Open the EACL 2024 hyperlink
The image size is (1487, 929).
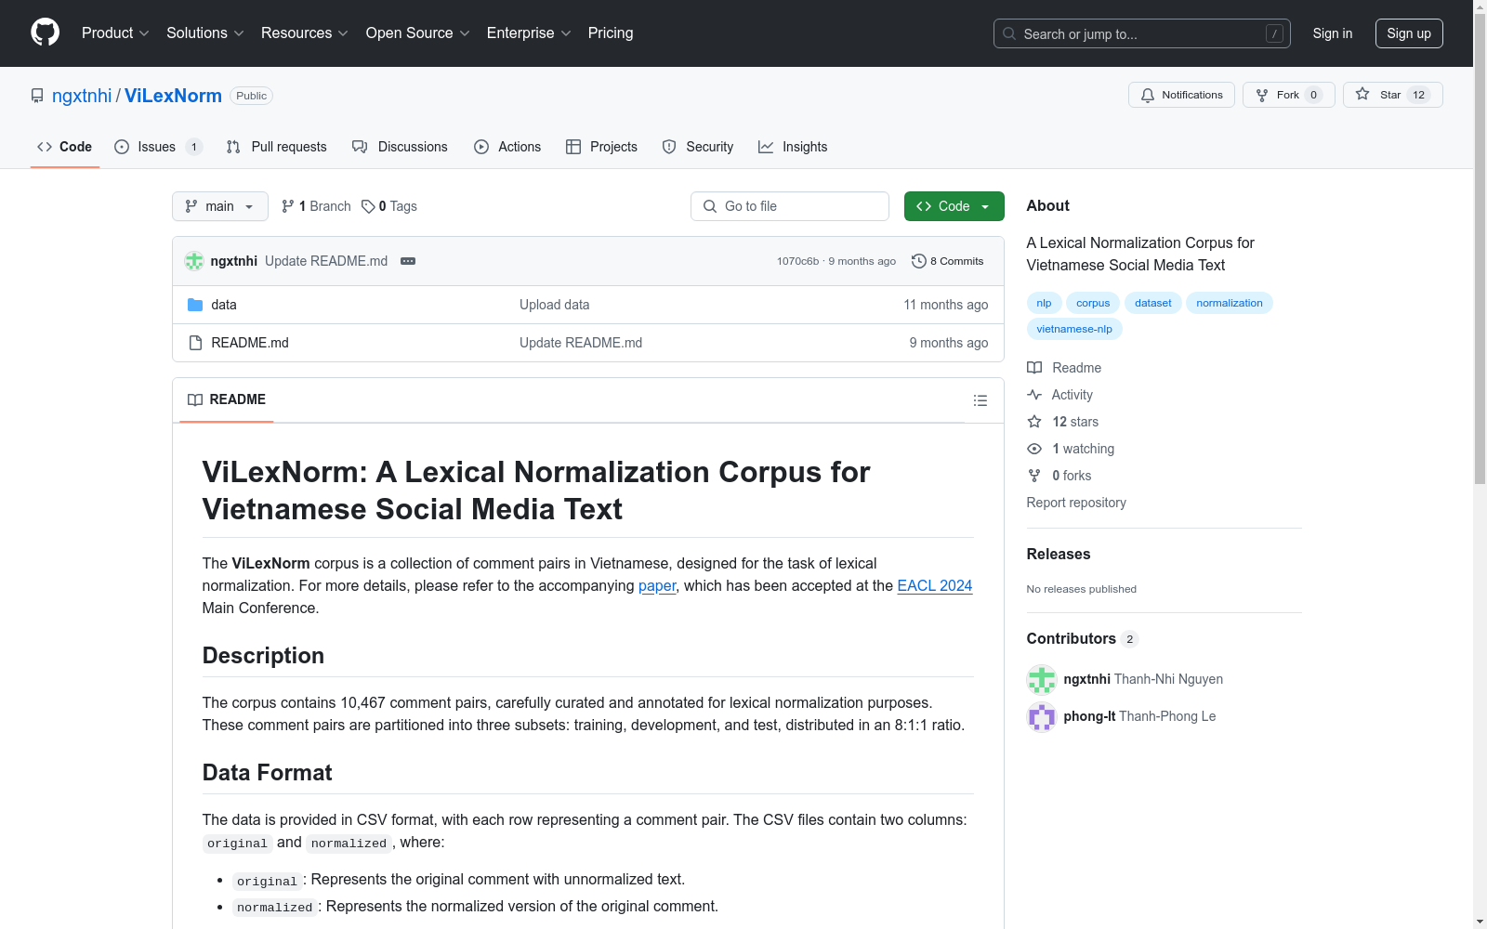click(x=935, y=585)
